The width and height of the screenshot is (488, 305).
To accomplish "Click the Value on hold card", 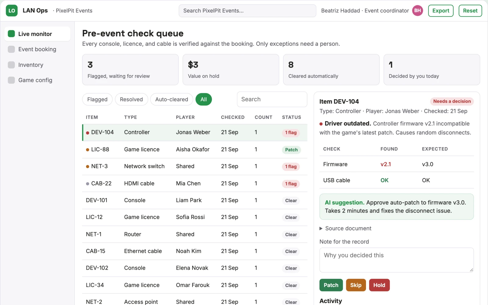I will tap(231, 70).
